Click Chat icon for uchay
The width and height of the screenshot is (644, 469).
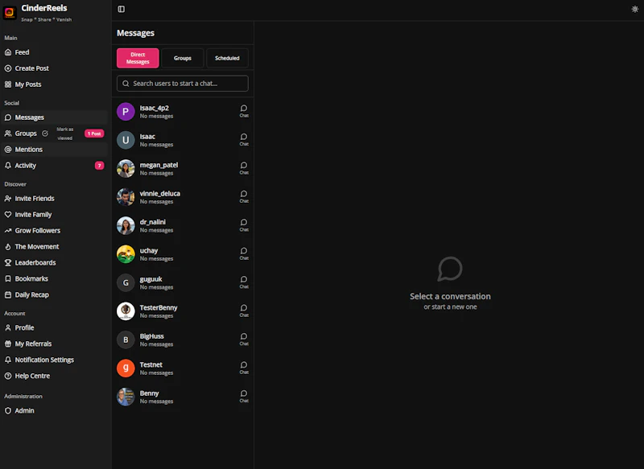[x=244, y=253]
